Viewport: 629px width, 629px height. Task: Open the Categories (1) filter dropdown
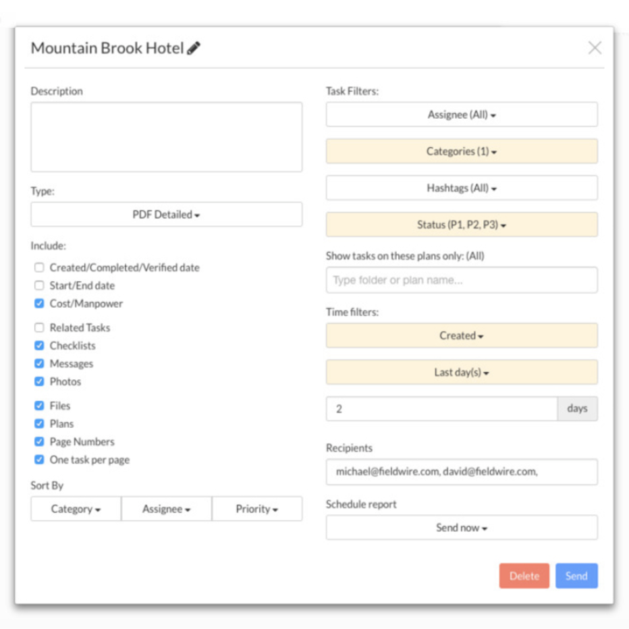click(462, 151)
